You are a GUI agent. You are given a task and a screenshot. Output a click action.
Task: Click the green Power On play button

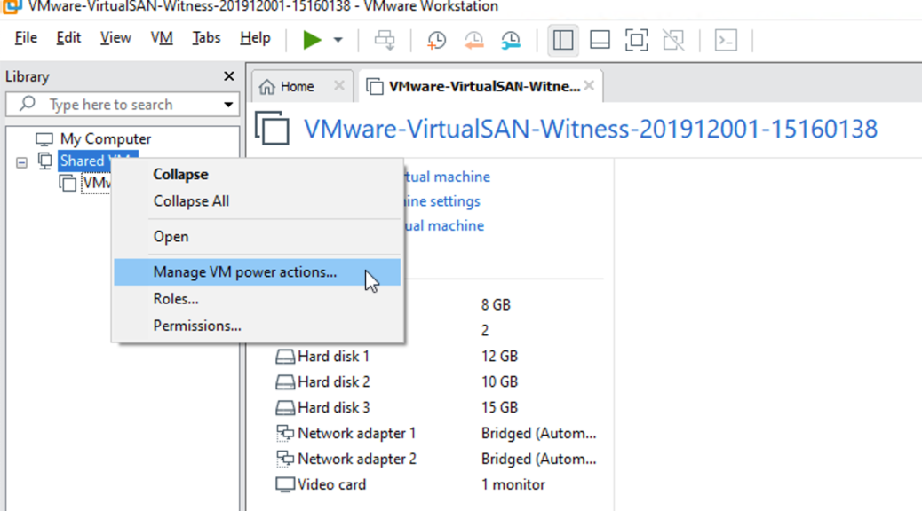[x=312, y=39]
